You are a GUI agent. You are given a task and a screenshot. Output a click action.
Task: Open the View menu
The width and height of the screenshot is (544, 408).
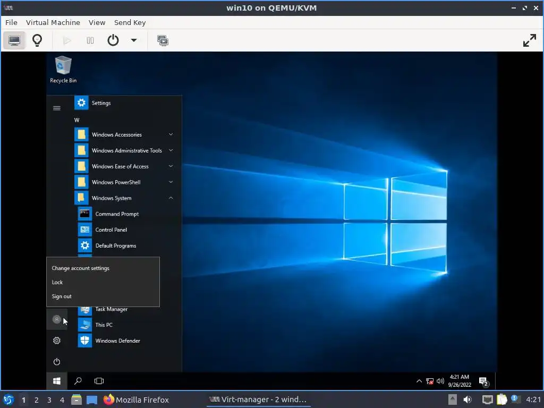pyautogui.click(x=97, y=22)
